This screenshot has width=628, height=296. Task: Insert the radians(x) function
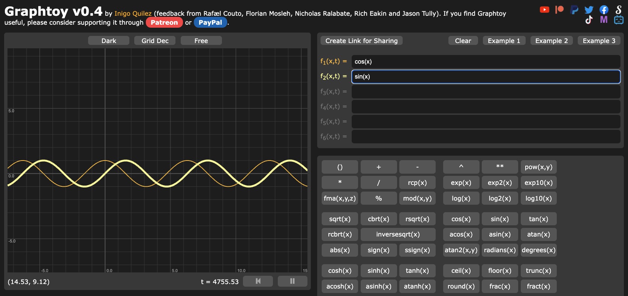pyautogui.click(x=500, y=250)
